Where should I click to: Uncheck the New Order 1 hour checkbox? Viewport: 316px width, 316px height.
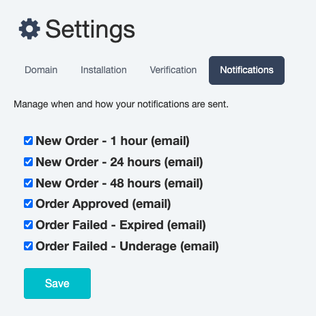pos(28,141)
